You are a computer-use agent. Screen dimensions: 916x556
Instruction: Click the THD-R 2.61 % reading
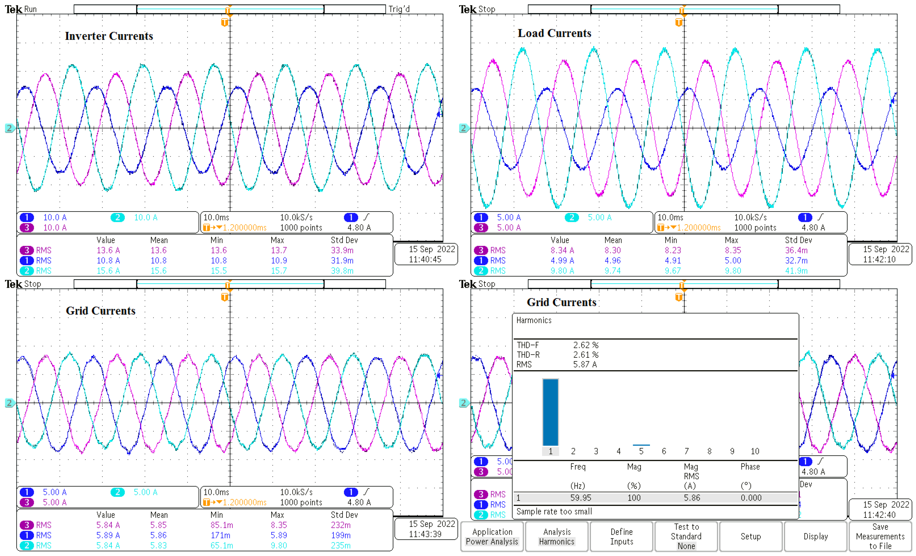point(557,355)
